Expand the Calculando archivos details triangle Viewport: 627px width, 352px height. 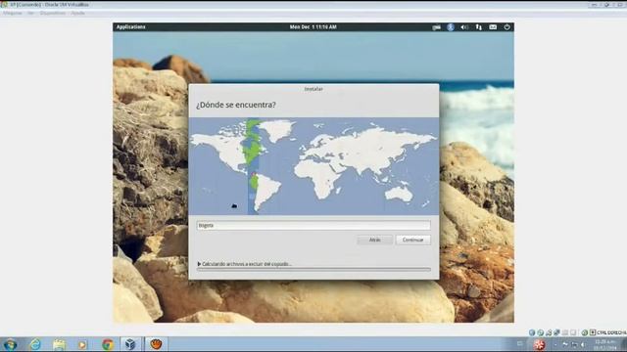(x=199, y=264)
